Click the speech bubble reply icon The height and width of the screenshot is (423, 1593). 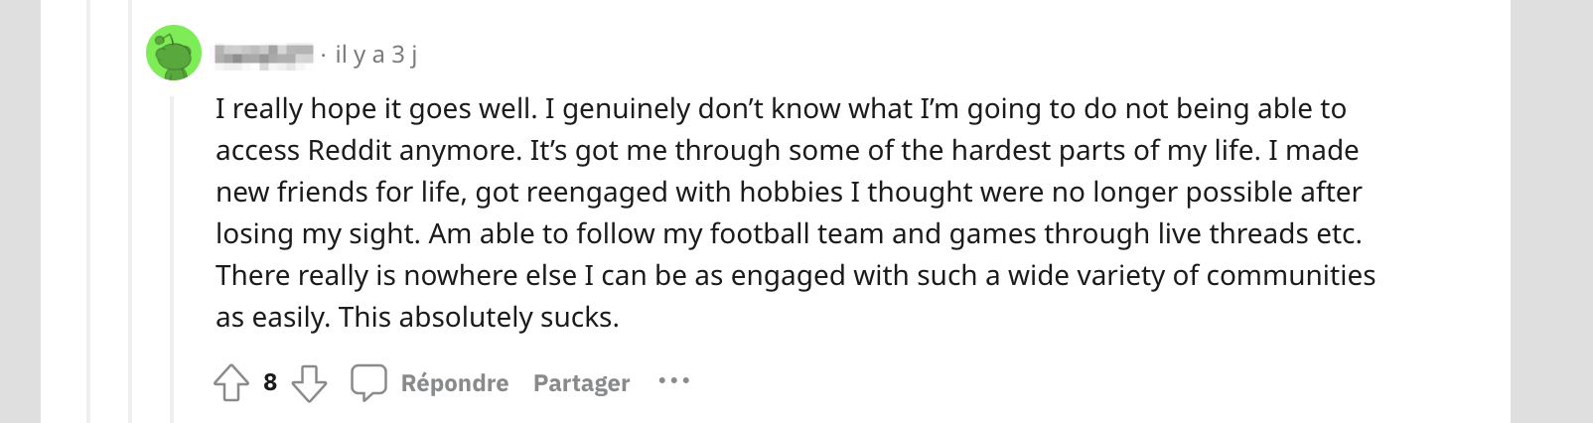(368, 382)
